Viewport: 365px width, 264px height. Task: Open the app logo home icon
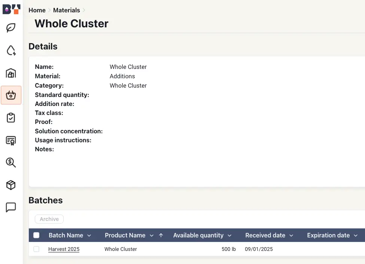(x=11, y=9)
